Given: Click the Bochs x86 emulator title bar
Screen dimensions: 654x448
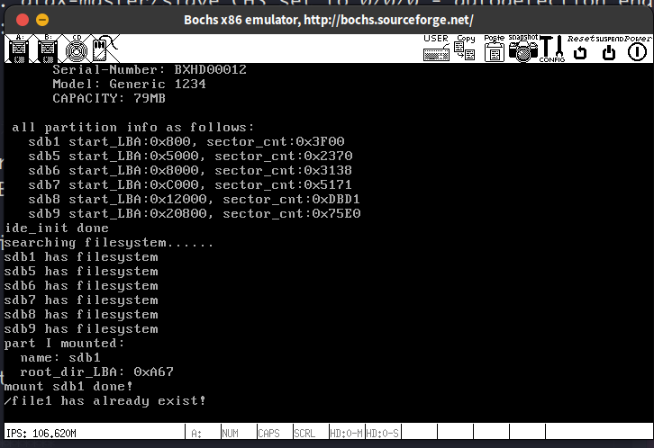Looking at the screenshot, I should click(x=327, y=20).
